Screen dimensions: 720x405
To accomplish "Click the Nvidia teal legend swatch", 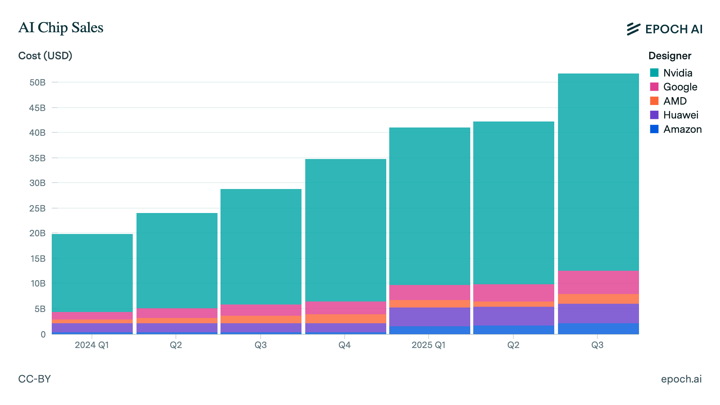I will 654,73.
